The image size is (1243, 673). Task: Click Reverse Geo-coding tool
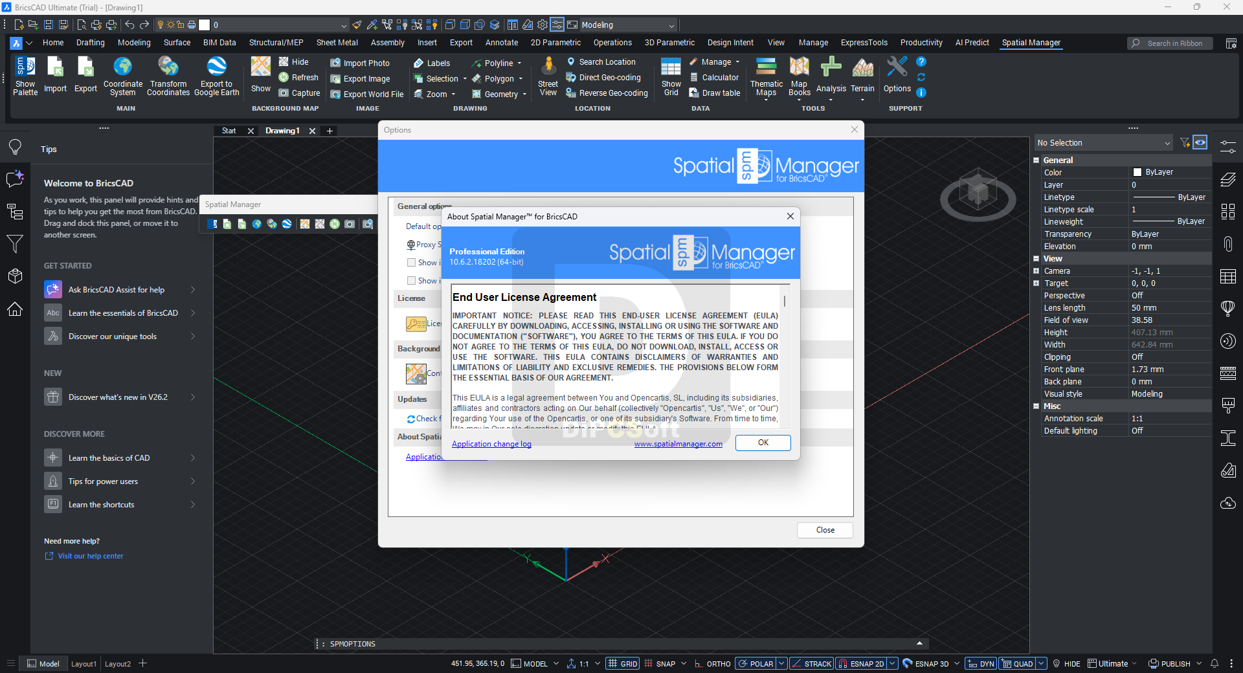(x=607, y=93)
